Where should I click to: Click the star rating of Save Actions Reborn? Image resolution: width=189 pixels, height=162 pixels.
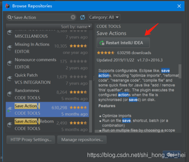[78, 123]
